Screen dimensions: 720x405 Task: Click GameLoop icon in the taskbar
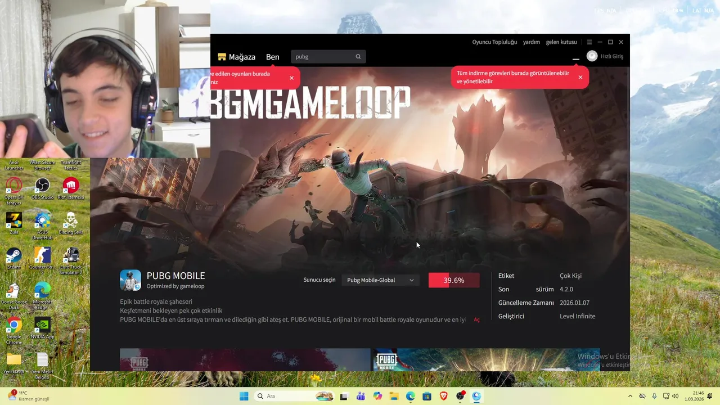(x=477, y=396)
